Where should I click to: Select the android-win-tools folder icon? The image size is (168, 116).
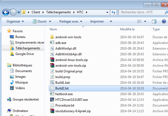(52, 37)
